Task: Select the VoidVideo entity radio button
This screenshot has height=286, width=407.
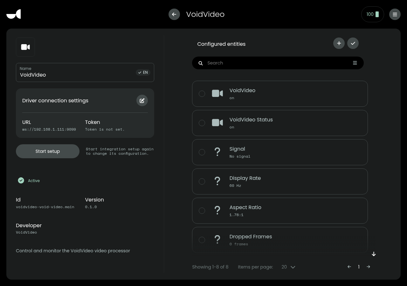Action: [202, 94]
